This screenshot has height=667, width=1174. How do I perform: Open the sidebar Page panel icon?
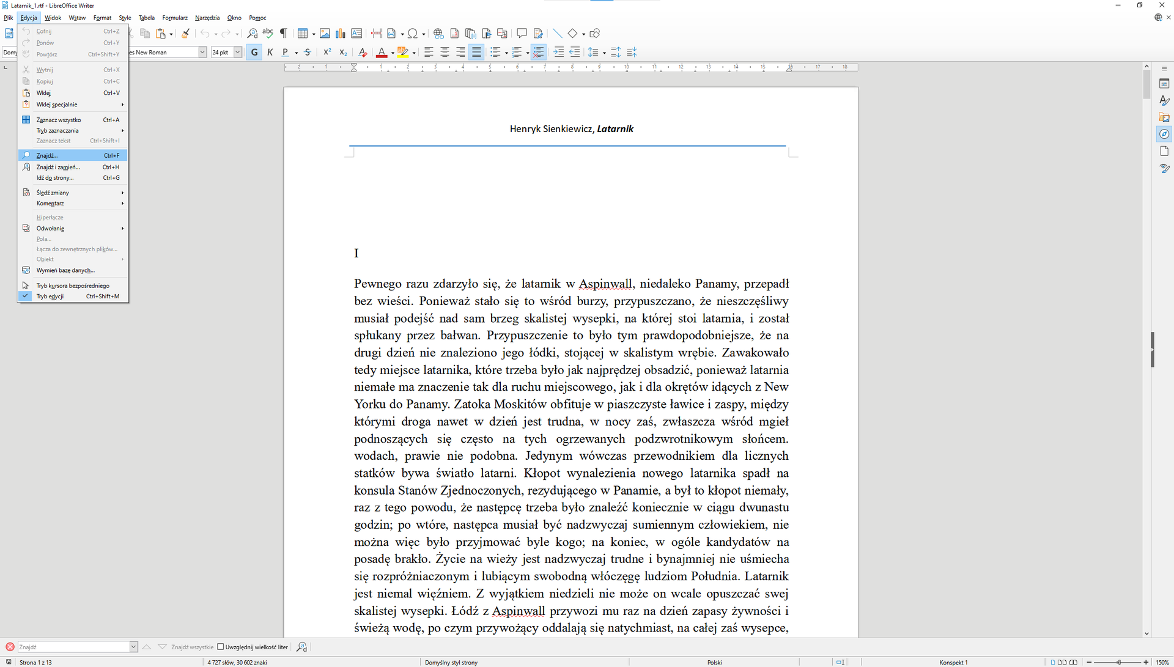[x=1164, y=151]
